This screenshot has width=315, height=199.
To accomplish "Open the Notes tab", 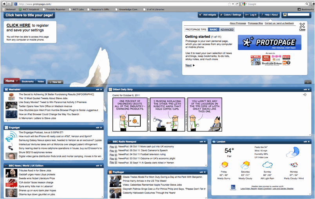I will point(40,81).
